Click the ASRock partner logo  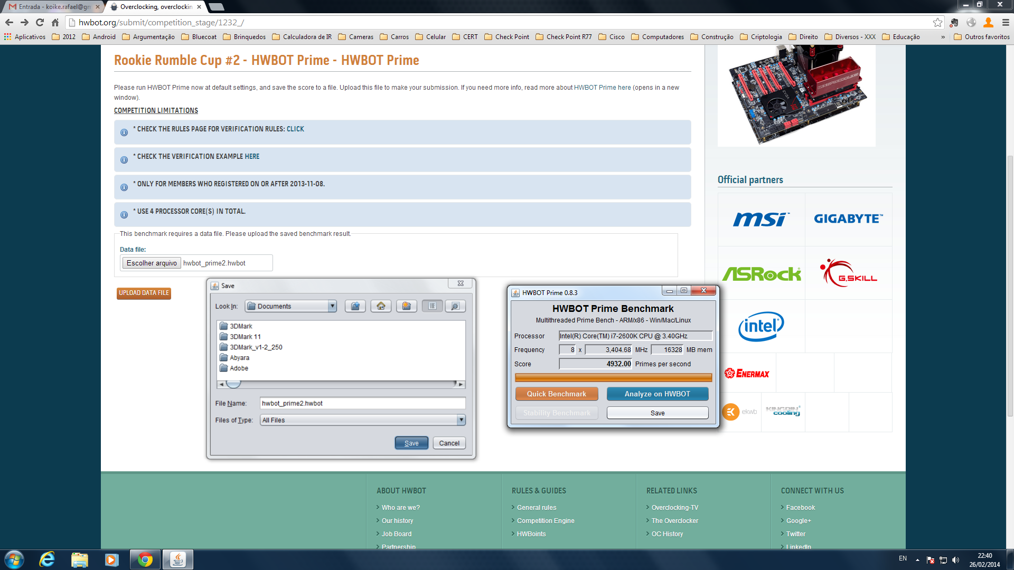click(761, 273)
